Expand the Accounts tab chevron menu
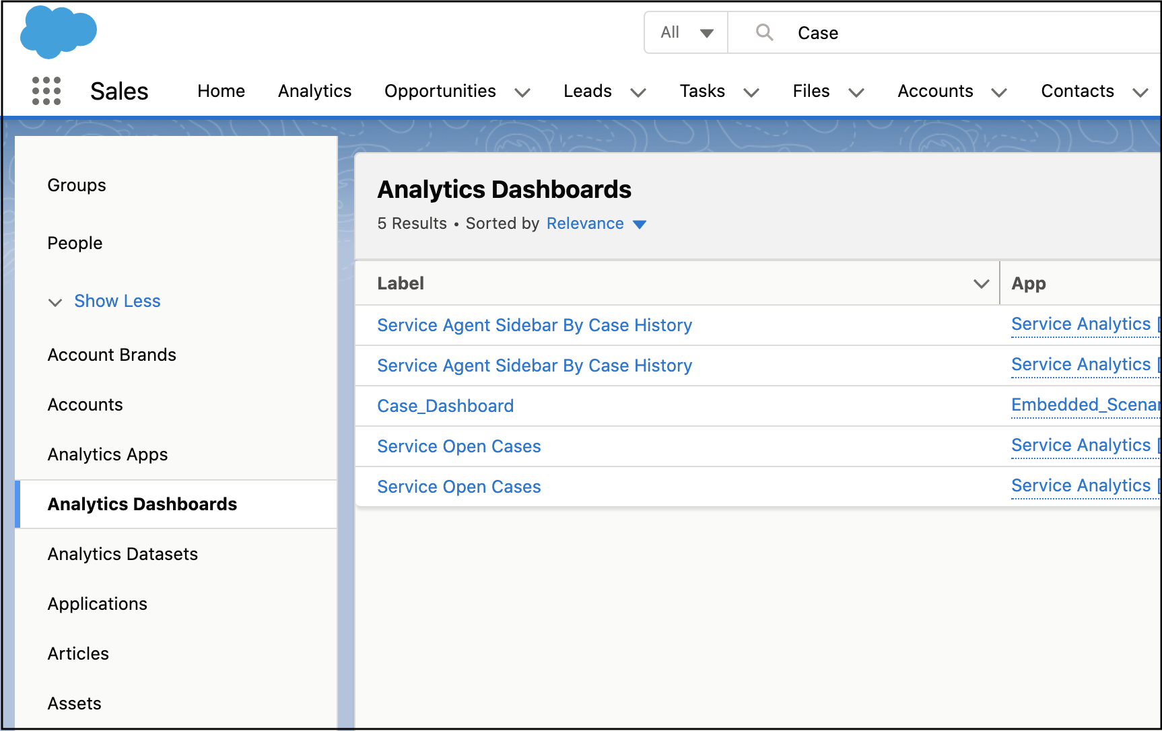 (x=999, y=92)
